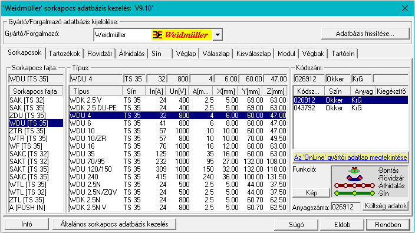
Task: Open the Gyártó/Forgalmazó dropdown arrow
Action: tap(218, 35)
